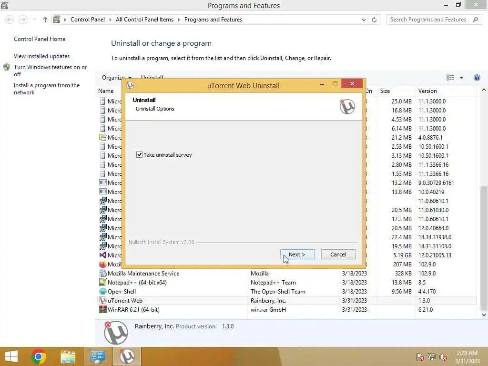488x366 pixels.
Task: Open the view options dropdown arrow
Action: (x=461, y=78)
